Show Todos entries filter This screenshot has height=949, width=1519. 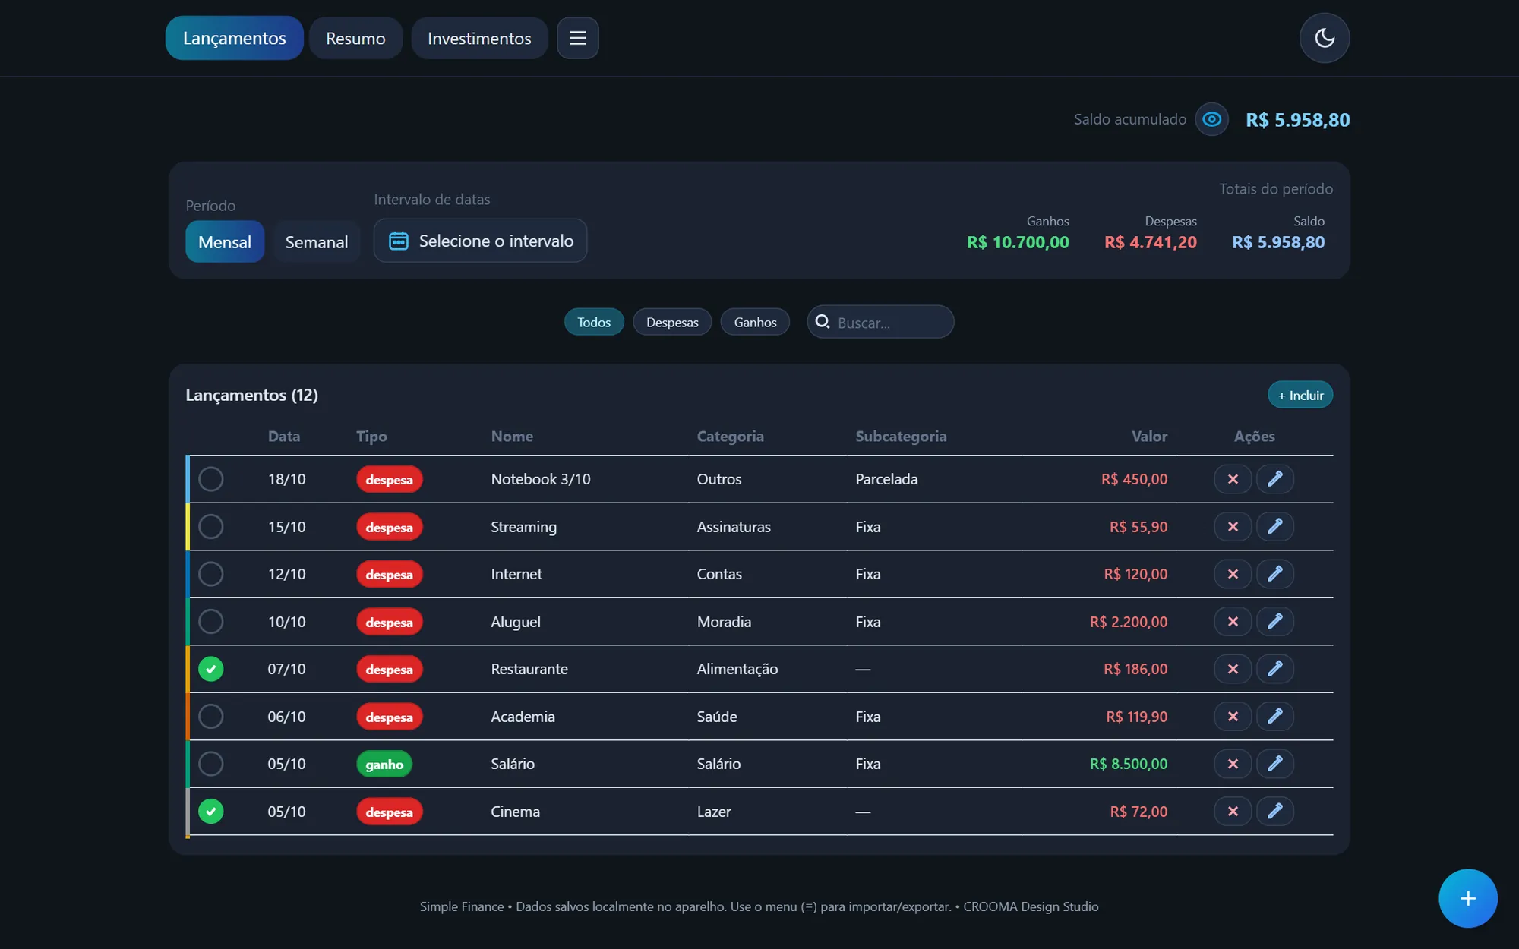point(594,322)
